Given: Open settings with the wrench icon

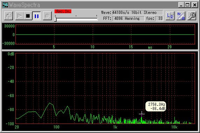Looking at the screenshot, I should point(192,16).
